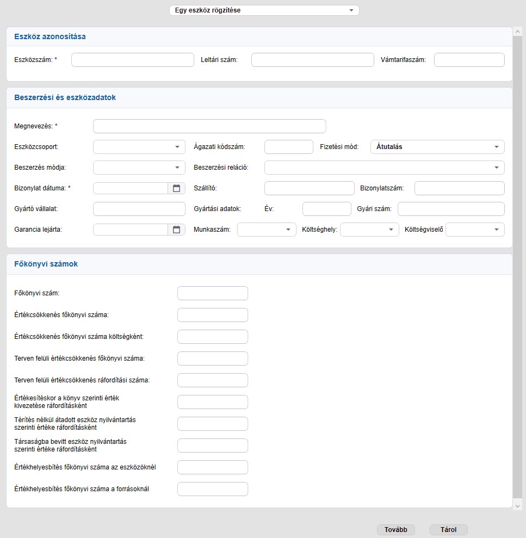Image resolution: width=526 pixels, height=538 pixels.
Task: Click into the Leltári szám field
Action: point(313,60)
